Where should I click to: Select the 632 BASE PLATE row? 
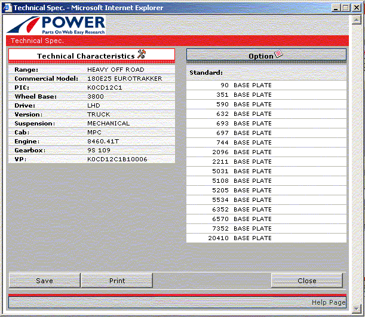(266, 114)
